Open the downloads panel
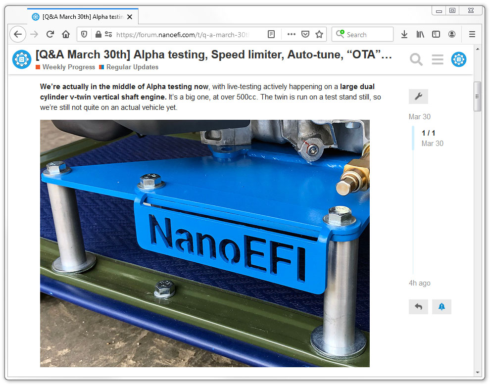The height and width of the screenshot is (386, 490). 404,34
